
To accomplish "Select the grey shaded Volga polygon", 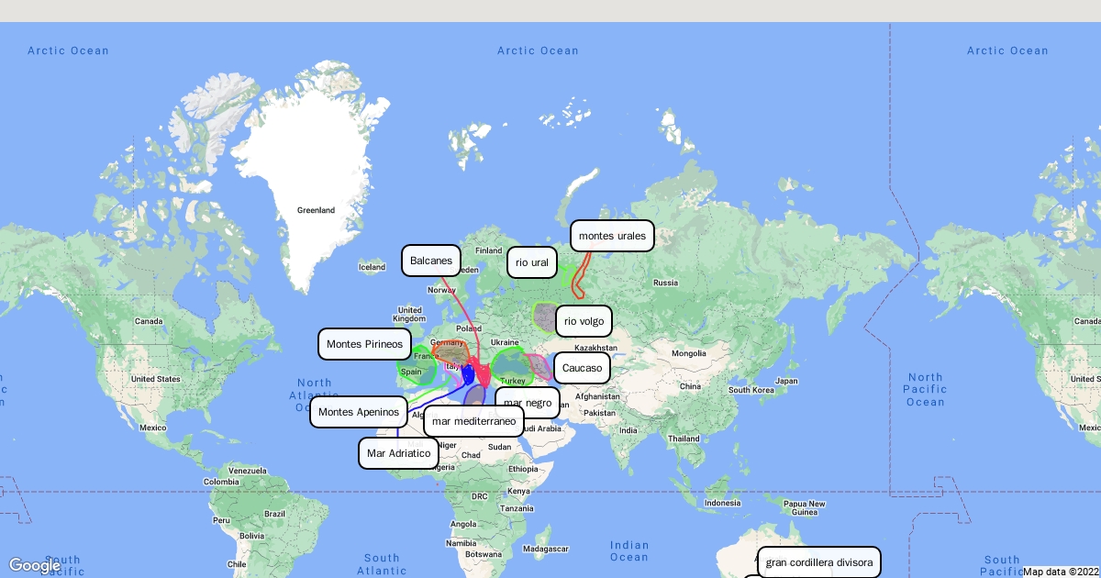I will [x=545, y=318].
